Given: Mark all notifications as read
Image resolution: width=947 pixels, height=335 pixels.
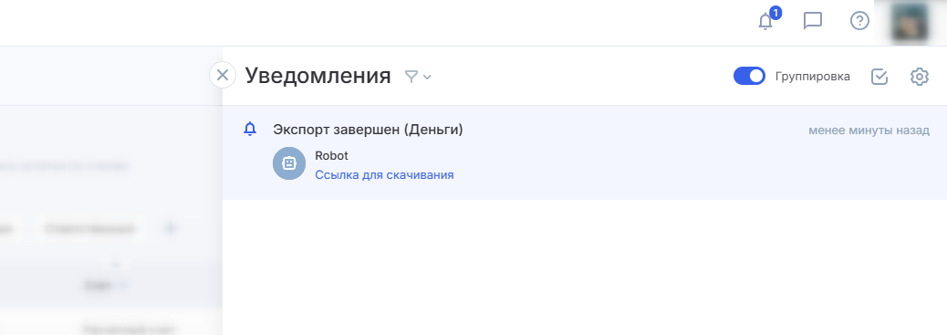Looking at the screenshot, I should (879, 77).
